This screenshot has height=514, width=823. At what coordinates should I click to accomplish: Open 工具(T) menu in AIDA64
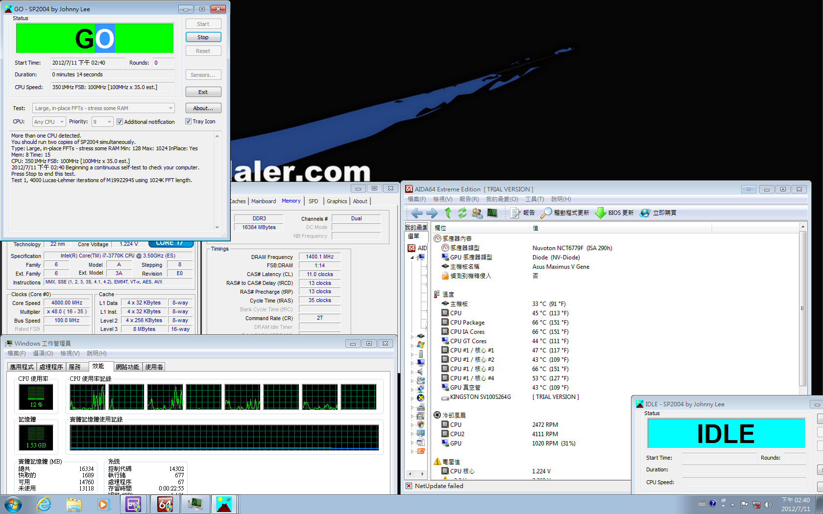(x=534, y=199)
